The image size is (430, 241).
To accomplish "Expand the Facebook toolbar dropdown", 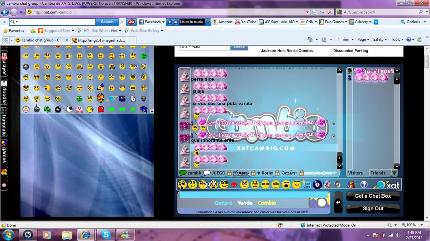I will pos(163,22).
